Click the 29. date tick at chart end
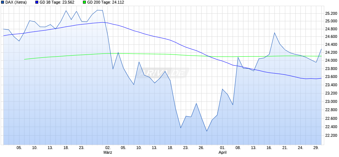 click(x=317, y=148)
